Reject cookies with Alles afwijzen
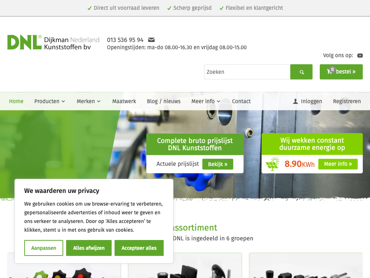Image resolution: width=370 pixels, height=278 pixels. [89, 248]
